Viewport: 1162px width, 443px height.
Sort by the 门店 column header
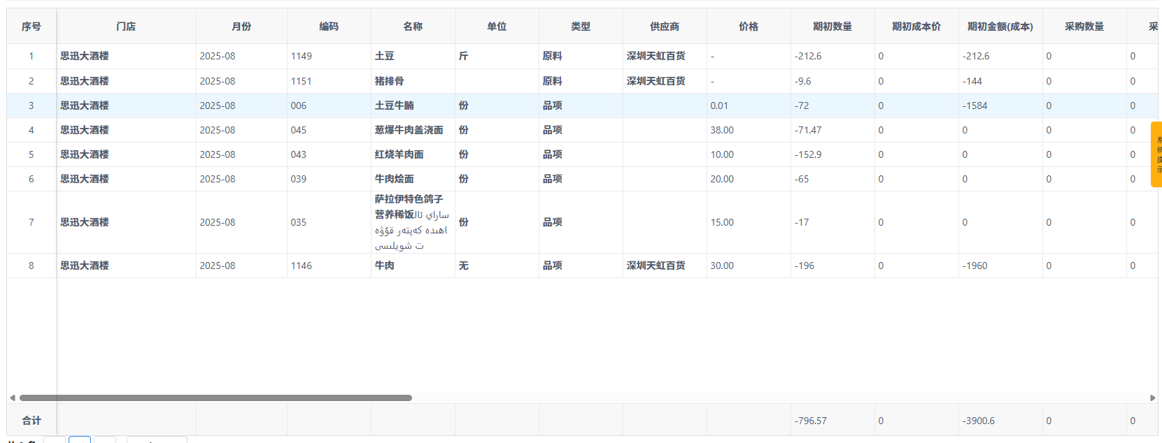pos(126,27)
